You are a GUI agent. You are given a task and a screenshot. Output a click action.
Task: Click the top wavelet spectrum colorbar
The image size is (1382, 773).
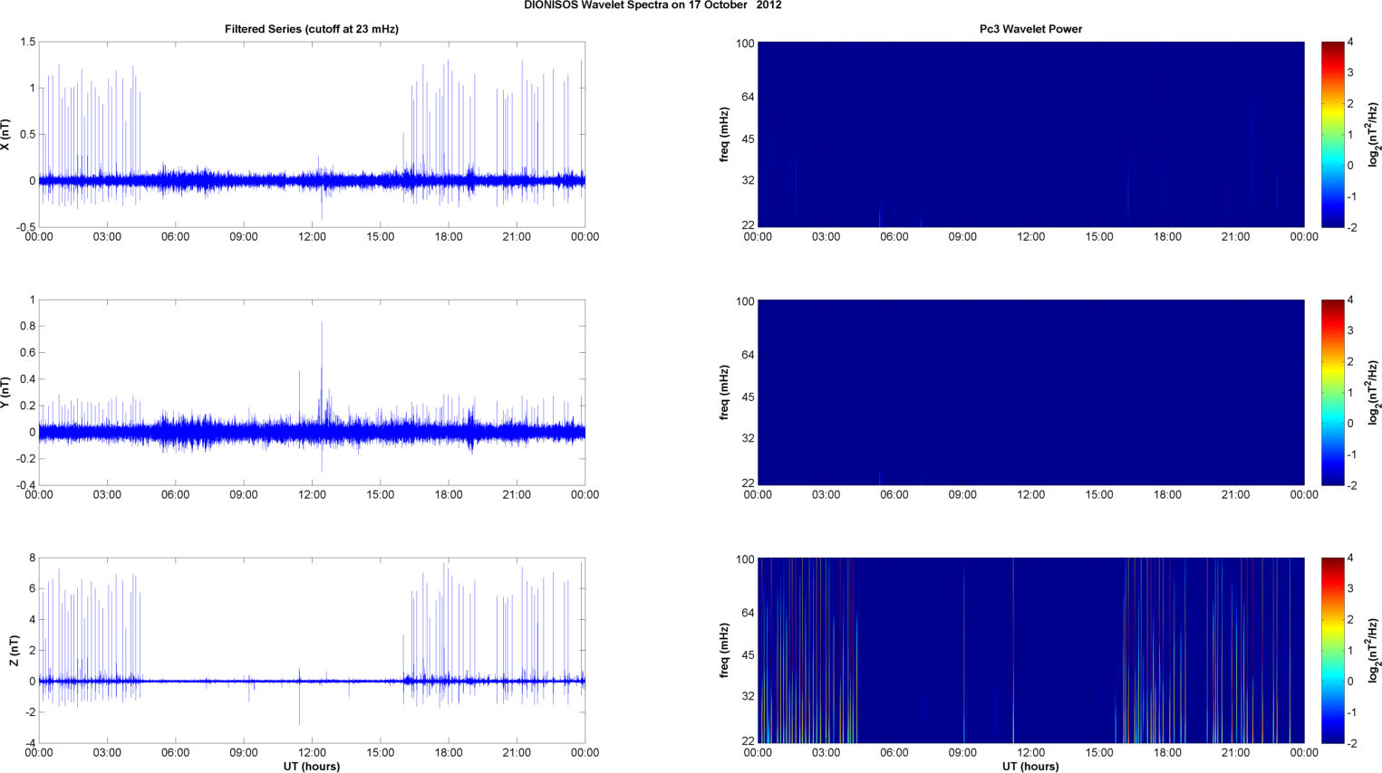pos(1332,135)
